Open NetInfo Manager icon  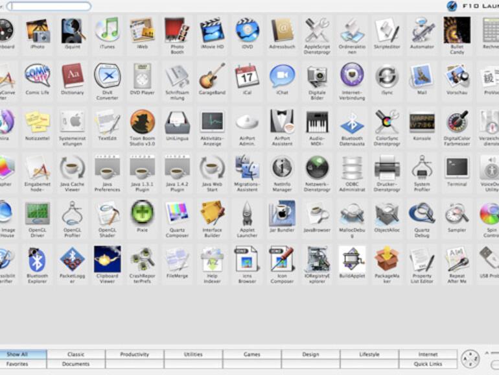coord(283,167)
